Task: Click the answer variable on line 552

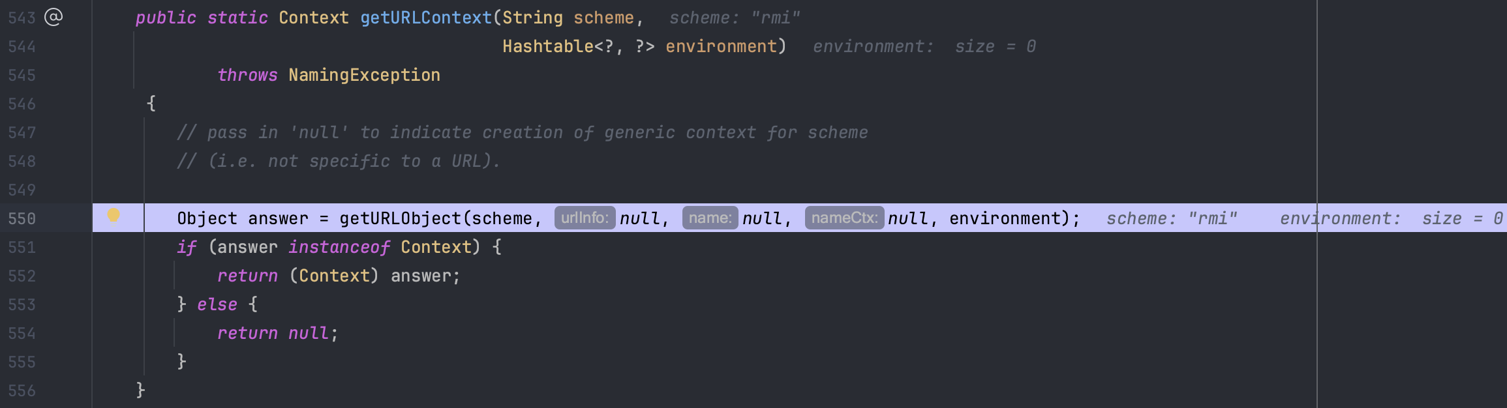Action: point(425,276)
